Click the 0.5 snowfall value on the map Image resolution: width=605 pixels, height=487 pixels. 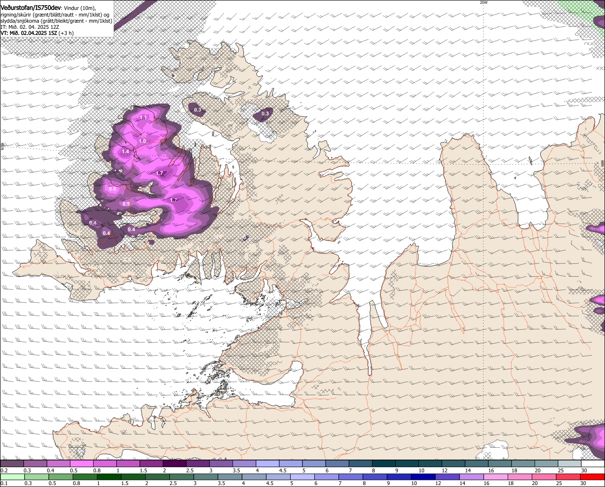pos(126,204)
